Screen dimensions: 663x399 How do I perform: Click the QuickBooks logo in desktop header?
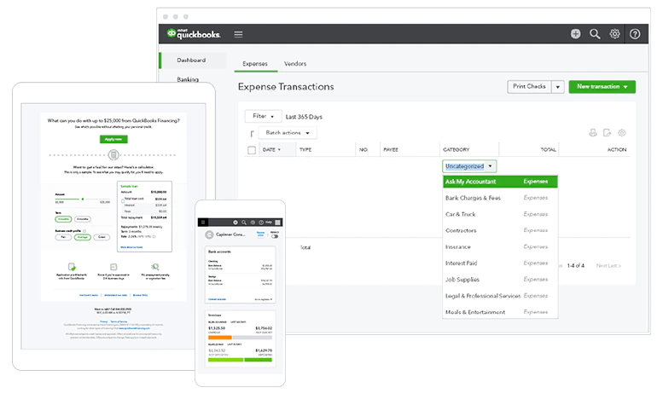point(194,34)
